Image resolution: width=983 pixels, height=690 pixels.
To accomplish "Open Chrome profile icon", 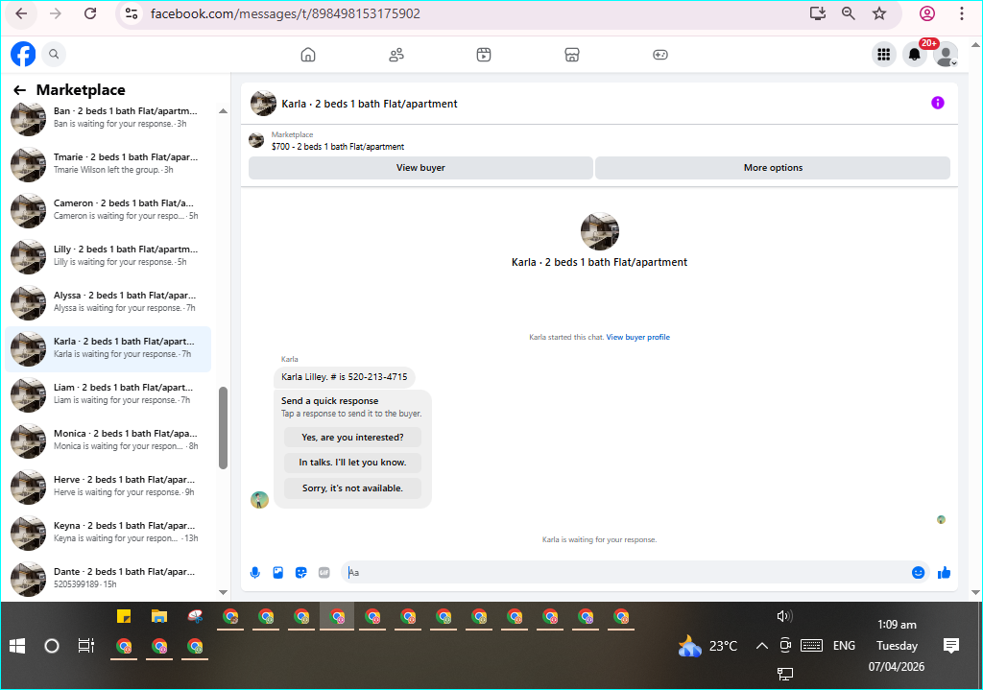I will 927,13.
